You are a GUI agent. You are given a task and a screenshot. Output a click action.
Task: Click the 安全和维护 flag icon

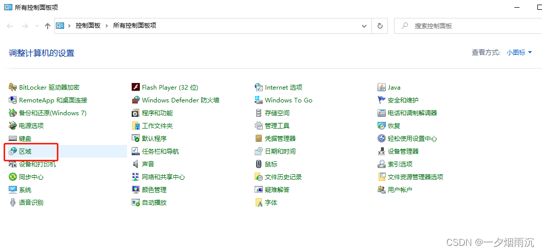coord(381,100)
